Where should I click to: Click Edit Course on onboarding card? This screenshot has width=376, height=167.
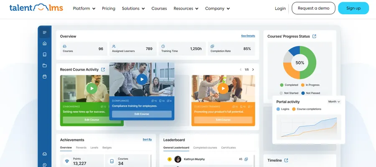pyautogui.click(x=92, y=120)
